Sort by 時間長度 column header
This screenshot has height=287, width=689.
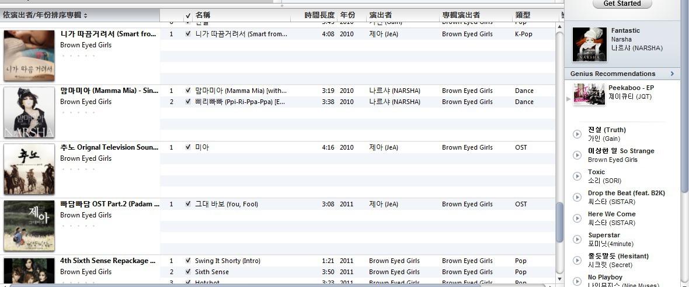(x=314, y=15)
